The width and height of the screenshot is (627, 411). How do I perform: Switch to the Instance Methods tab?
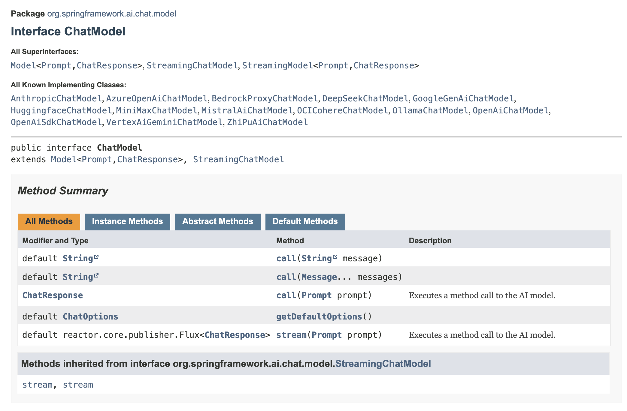(x=127, y=221)
